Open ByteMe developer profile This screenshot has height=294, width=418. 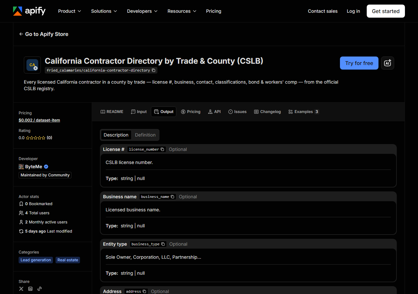pos(34,167)
